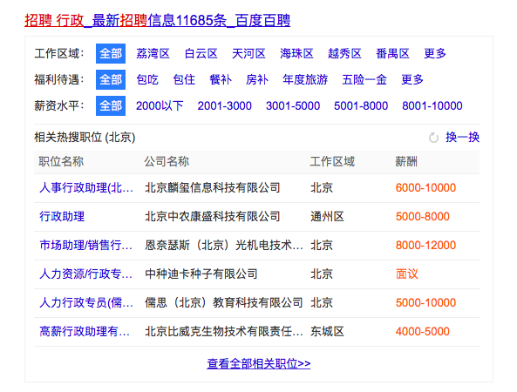Open the 人力行政专员(儒… job listing
Screen dimensions: 517x392
[86, 302]
